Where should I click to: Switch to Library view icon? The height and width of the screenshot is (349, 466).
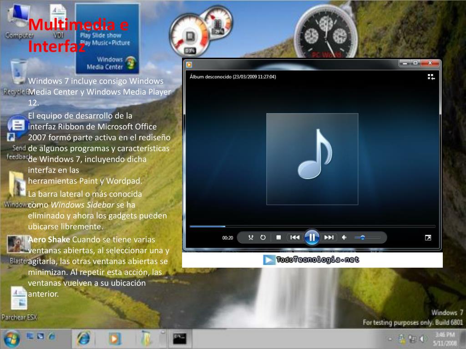431,77
